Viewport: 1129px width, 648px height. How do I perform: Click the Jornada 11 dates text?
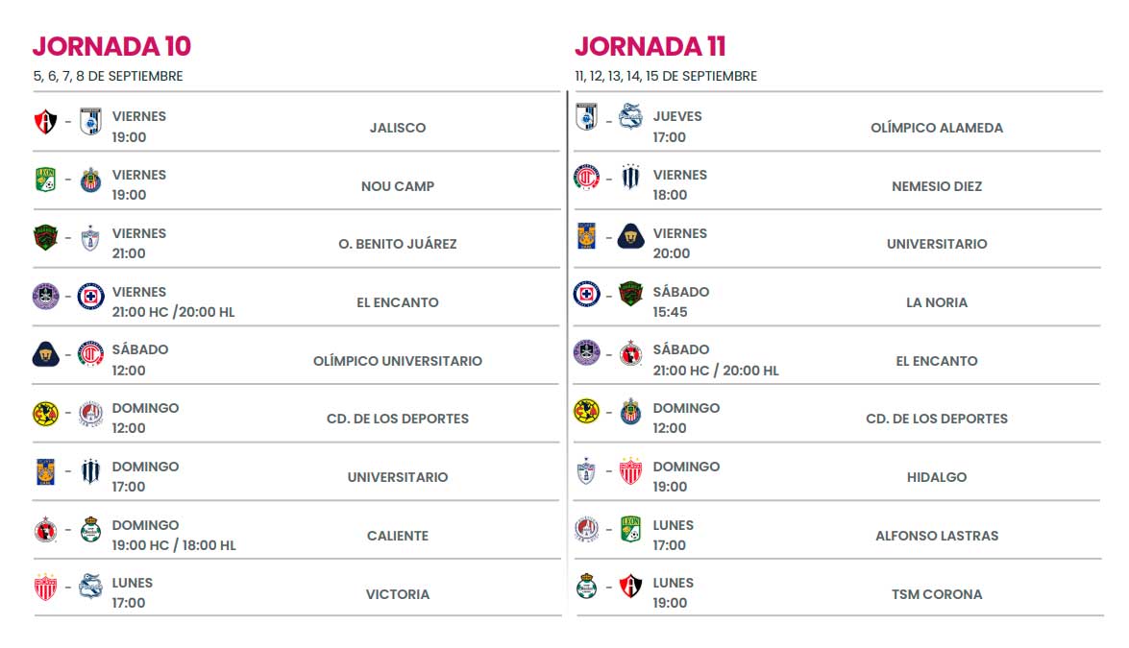[666, 76]
